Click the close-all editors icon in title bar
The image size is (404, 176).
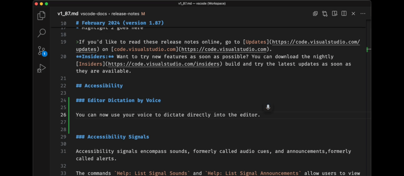315,13
